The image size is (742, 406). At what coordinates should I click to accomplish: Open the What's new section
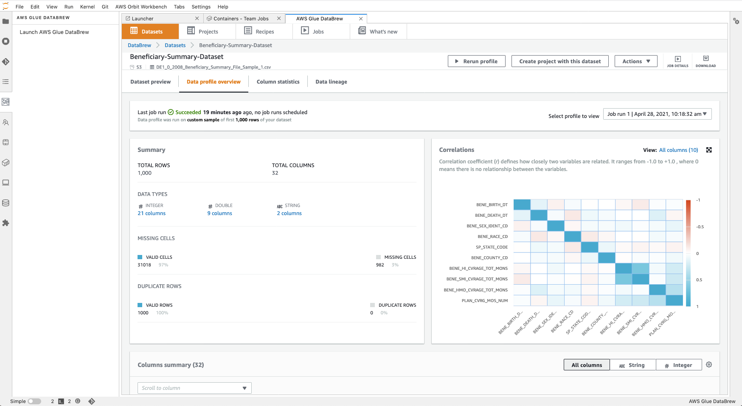pos(378,31)
